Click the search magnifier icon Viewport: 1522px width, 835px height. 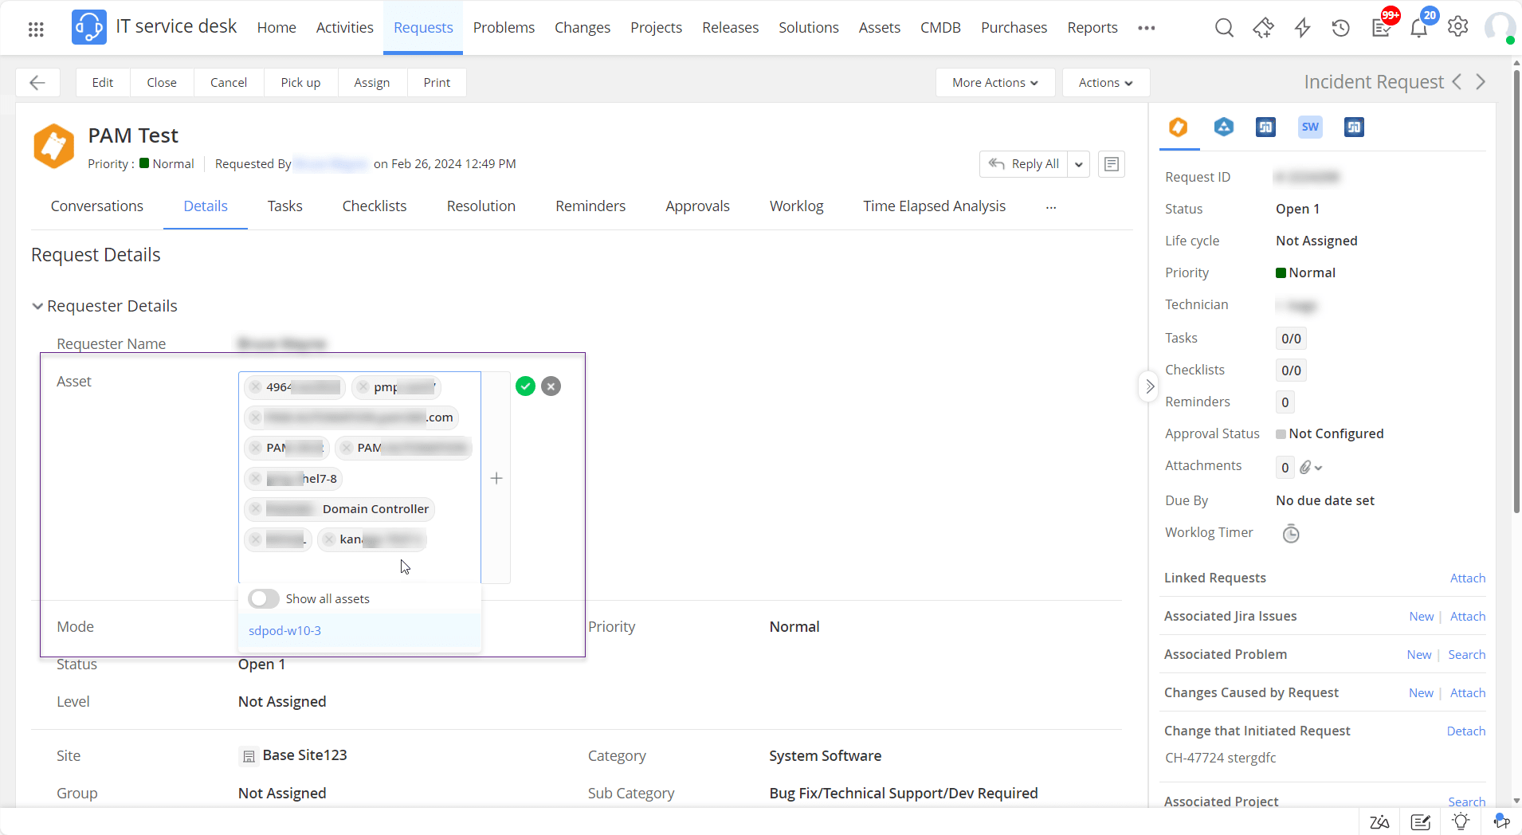click(x=1224, y=29)
